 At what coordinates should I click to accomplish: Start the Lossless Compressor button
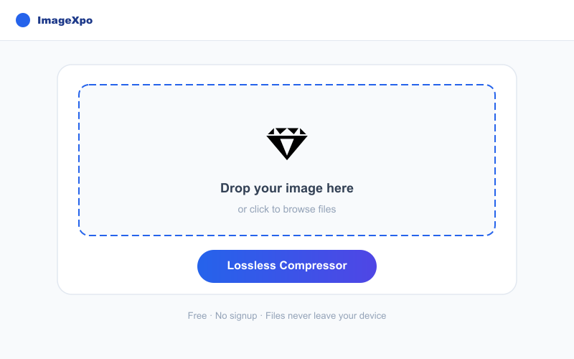tap(287, 266)
